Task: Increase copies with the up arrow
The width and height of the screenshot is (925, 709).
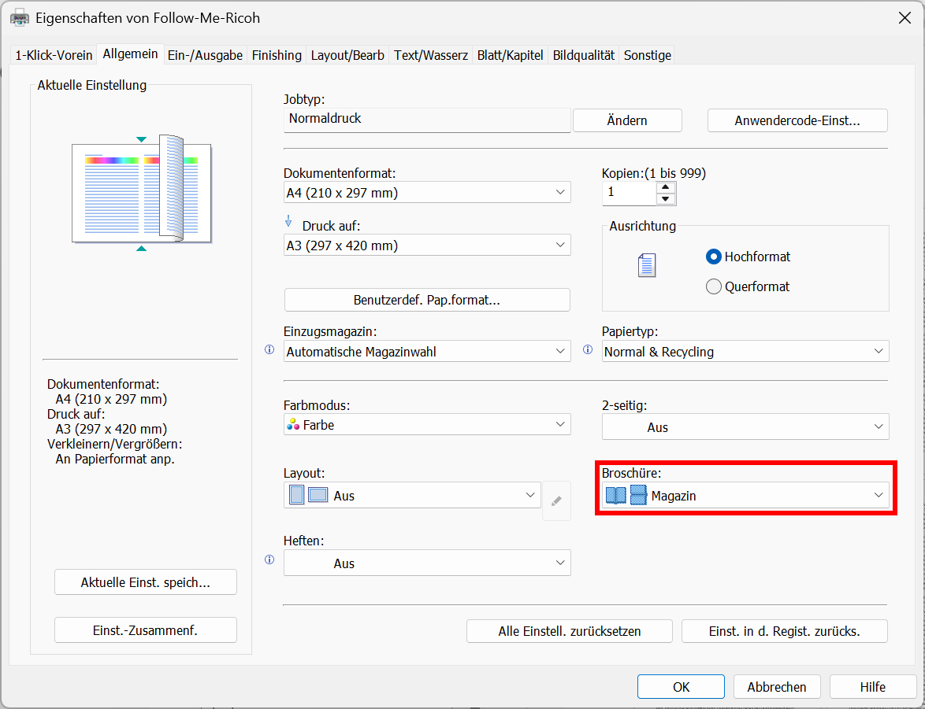Action: pyautogui.click(x=667, y=187)
